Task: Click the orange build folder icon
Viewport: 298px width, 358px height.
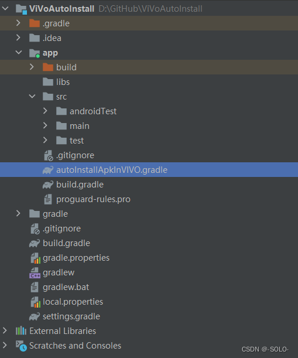Action: (48, 67)
